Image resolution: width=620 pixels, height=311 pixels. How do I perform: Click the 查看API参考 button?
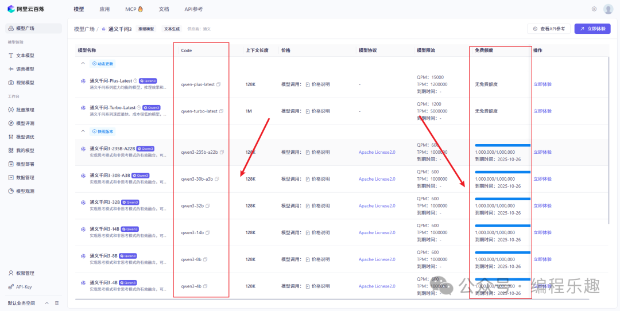(548, 29)
